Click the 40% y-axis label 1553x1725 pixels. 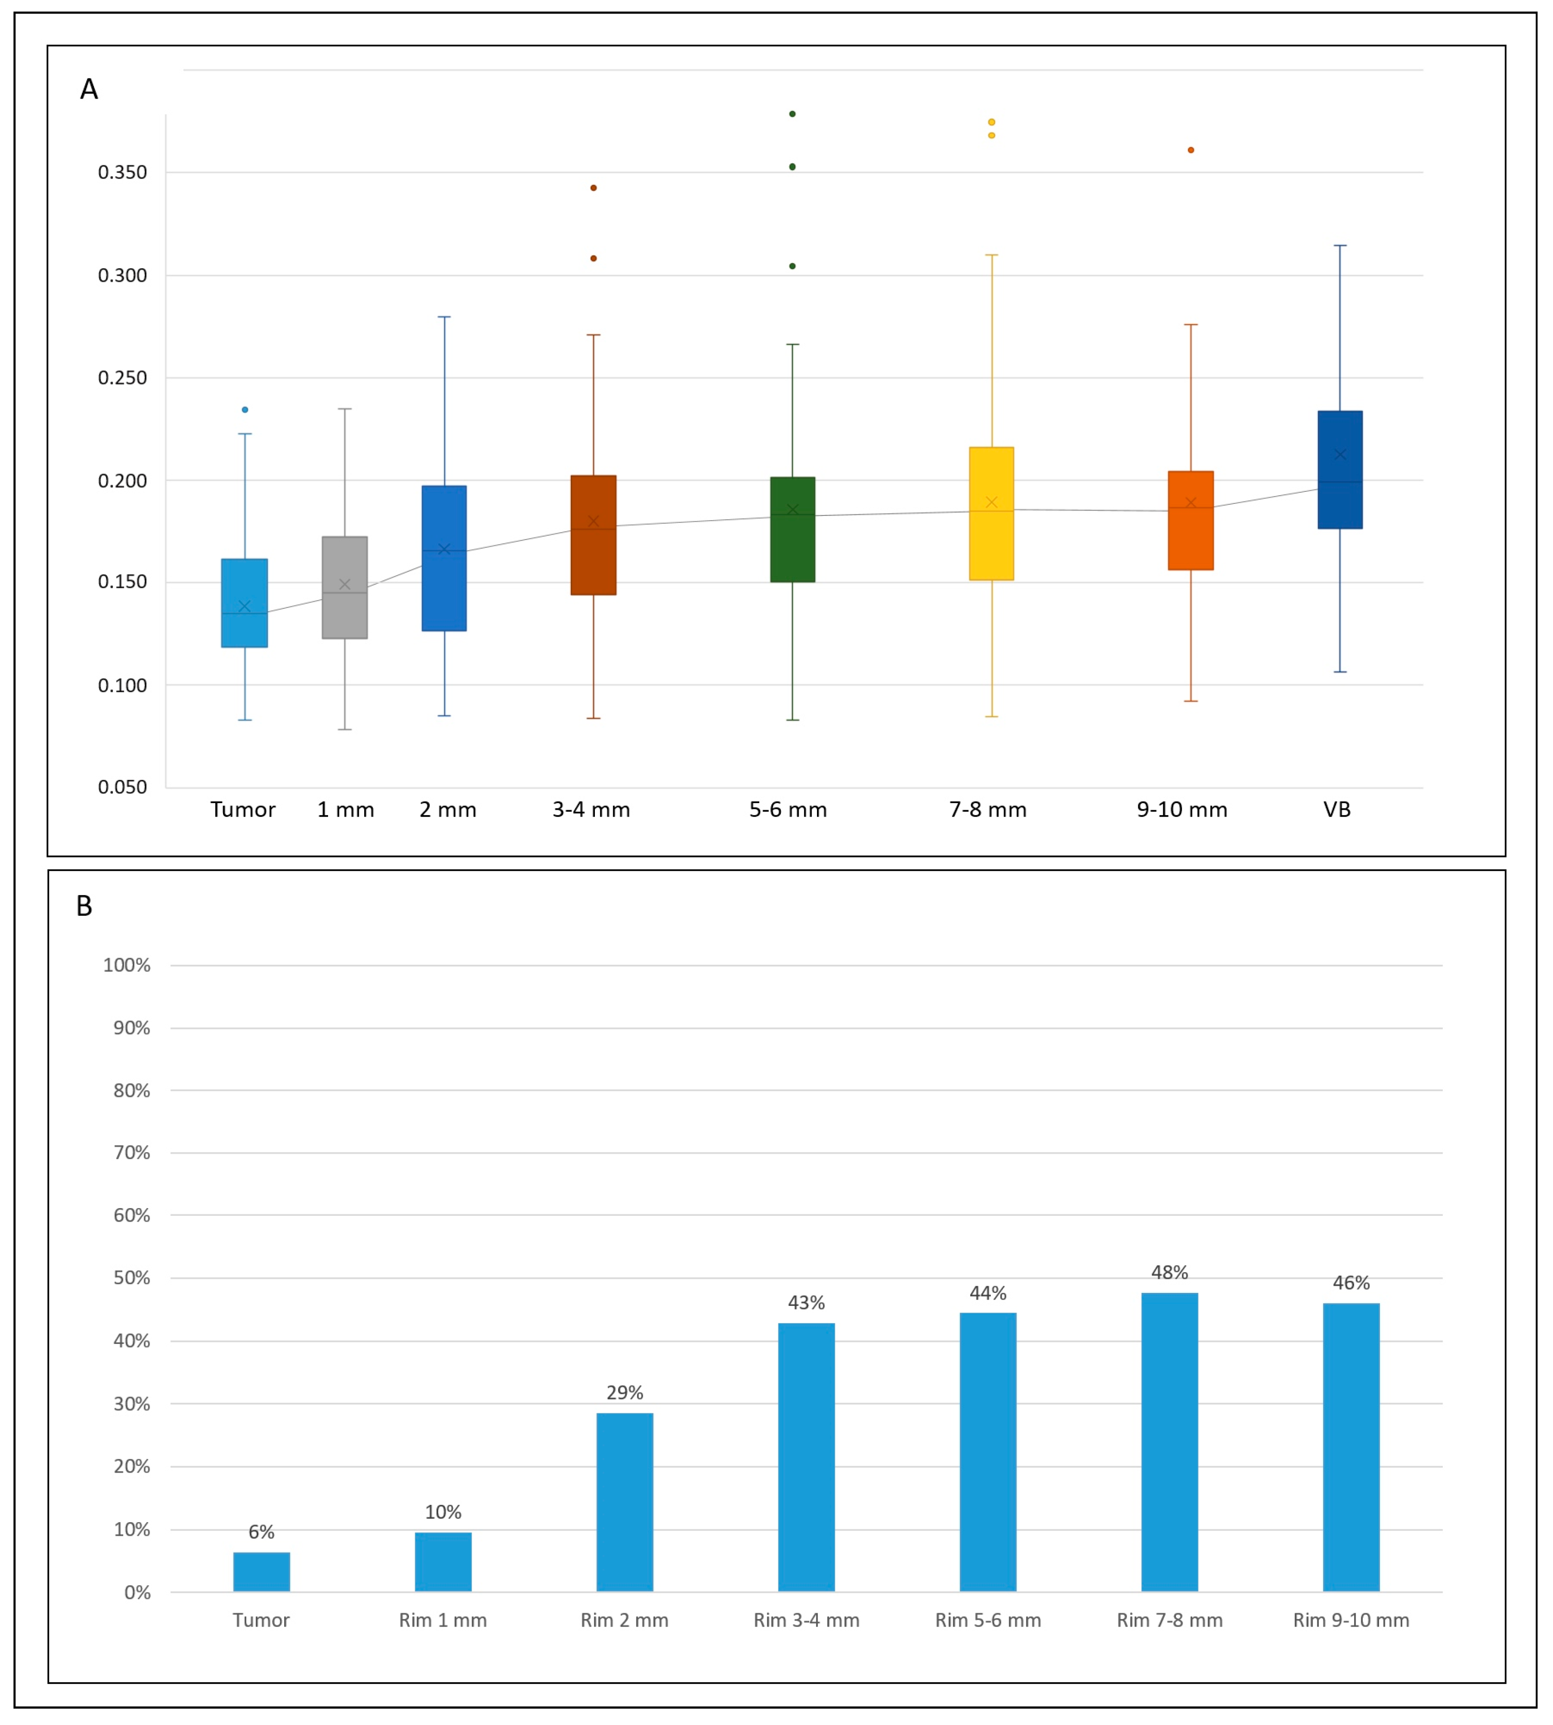[x=132, y=1341]
